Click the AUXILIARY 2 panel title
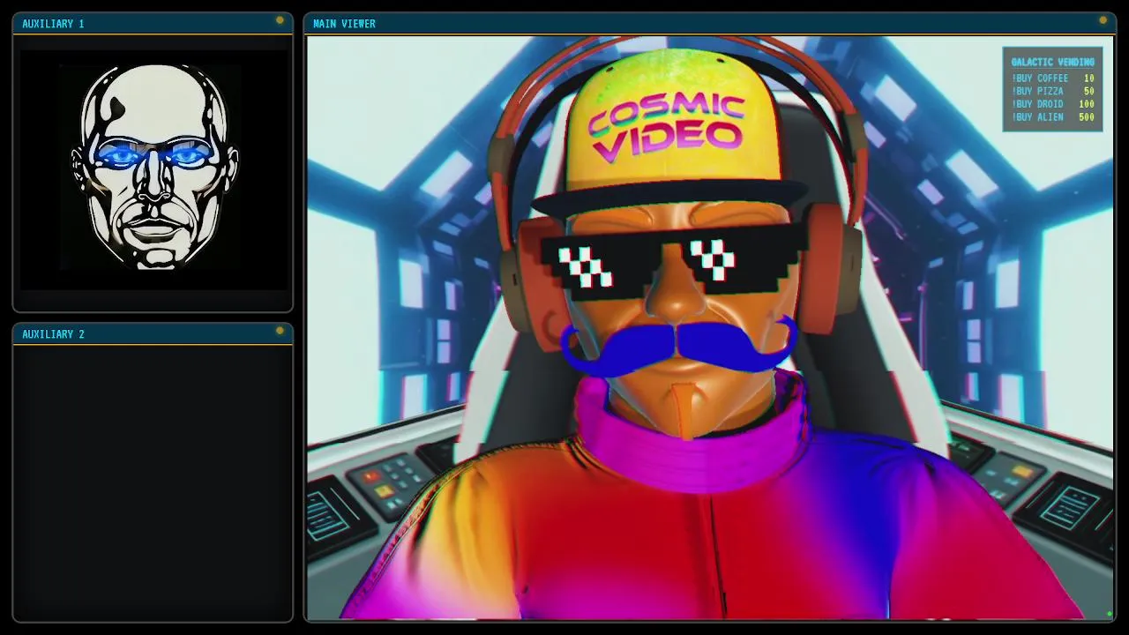The width and height of the screenshot is (1129, 635). click(53, 334)
